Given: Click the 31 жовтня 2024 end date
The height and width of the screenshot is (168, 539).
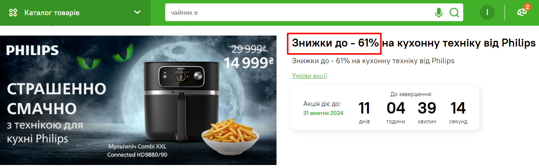Looking at the screenshot, I should [x=323, y=113].
